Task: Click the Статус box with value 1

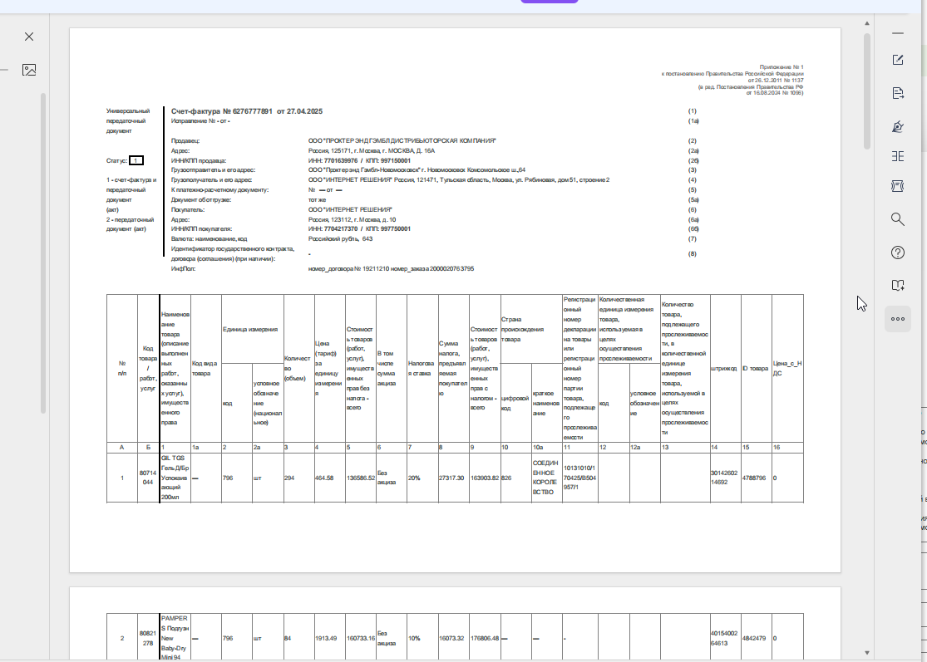Action: pyautogui.click(x=136, y=160)
